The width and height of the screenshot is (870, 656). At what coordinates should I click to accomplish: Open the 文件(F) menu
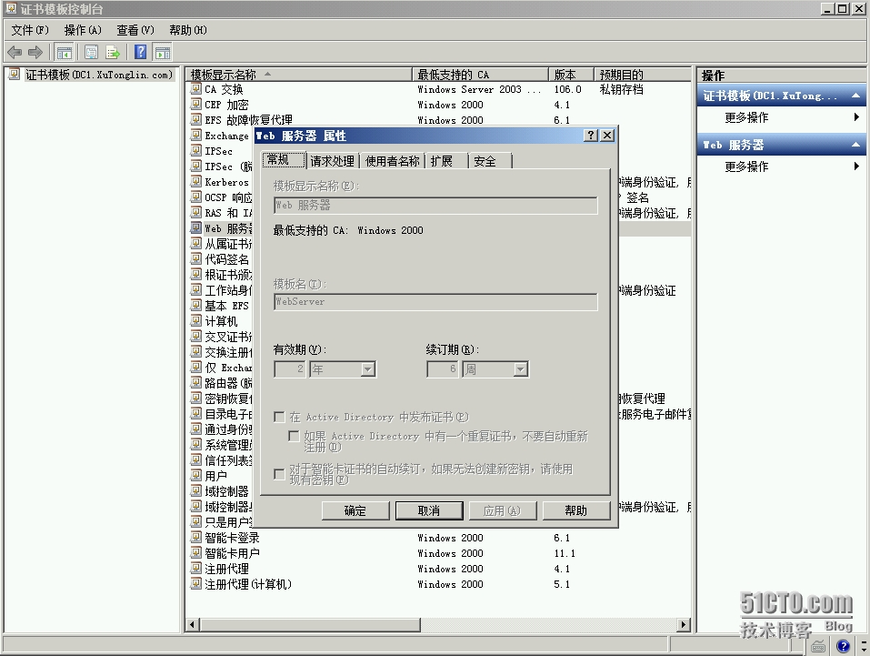[30, 30]
